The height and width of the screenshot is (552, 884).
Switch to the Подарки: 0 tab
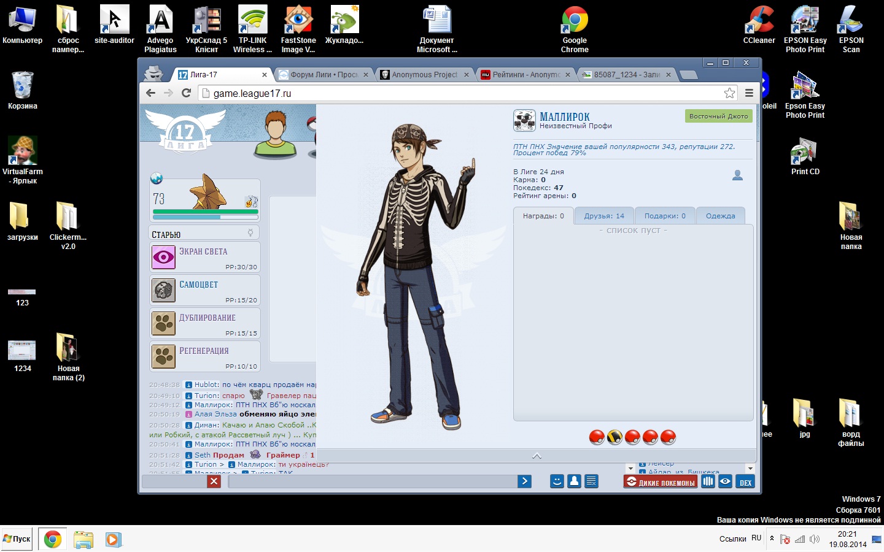(x=665, y=216)
